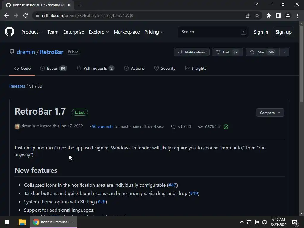Click Sign in
304x228 pixels.
[x=261, y=32]
